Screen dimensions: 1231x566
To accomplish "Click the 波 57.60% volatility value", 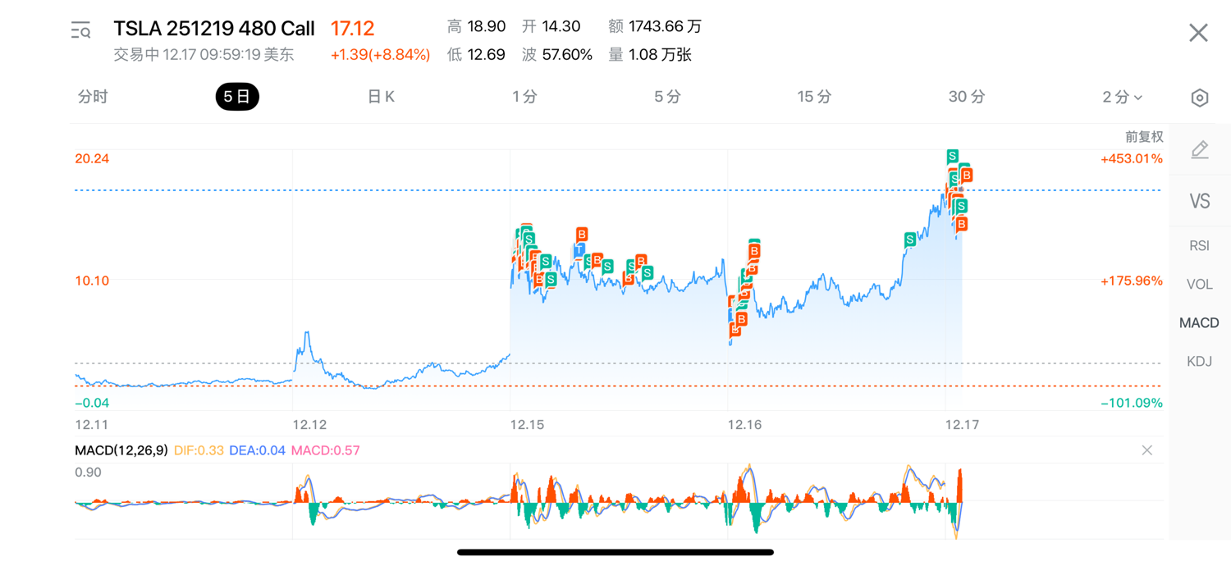I will pos(557,55).
